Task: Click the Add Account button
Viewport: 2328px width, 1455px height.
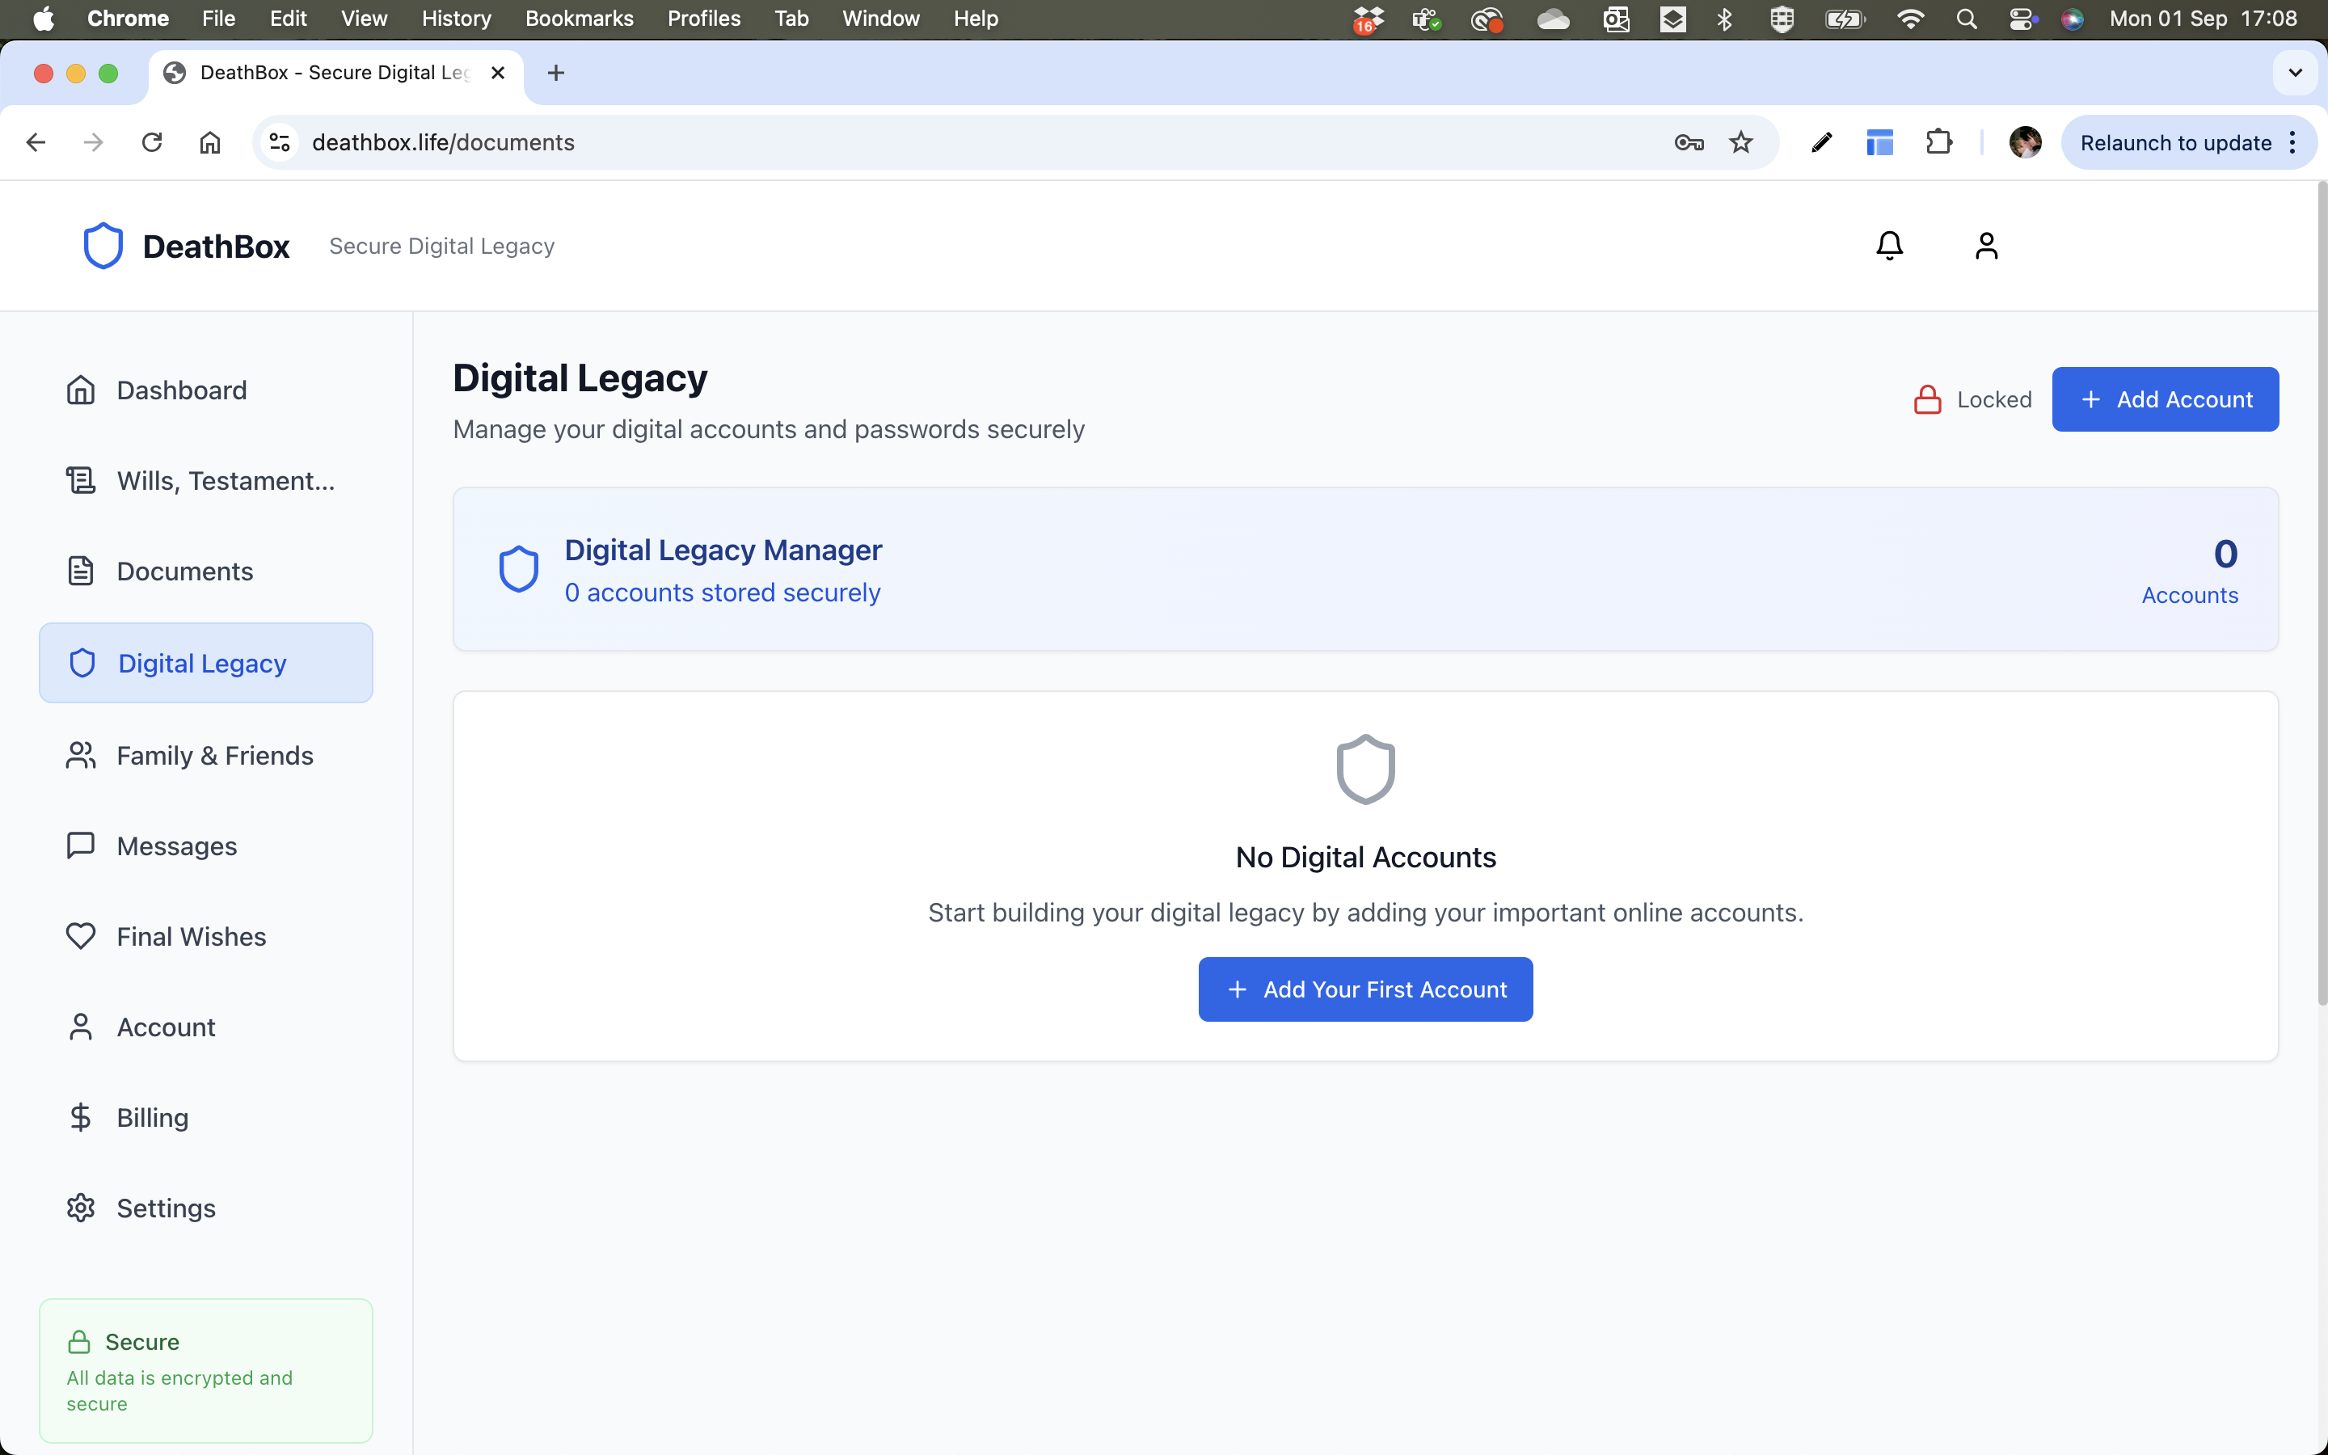Action: pyautogui.click(x=2166, y=399)
